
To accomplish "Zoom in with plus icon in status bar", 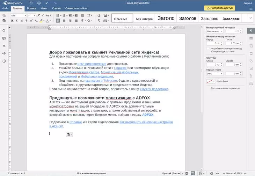I will point(245,174).
